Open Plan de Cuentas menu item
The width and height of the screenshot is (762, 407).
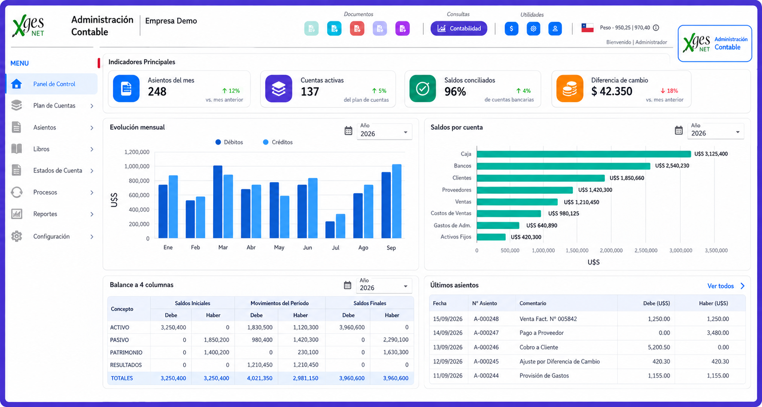click(x=52, y=105)
